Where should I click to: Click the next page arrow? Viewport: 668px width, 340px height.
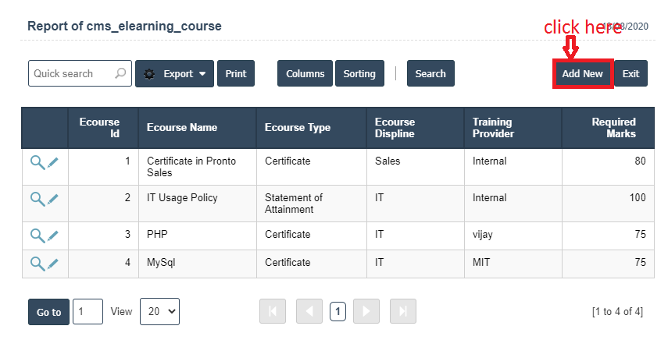[366, 311]
